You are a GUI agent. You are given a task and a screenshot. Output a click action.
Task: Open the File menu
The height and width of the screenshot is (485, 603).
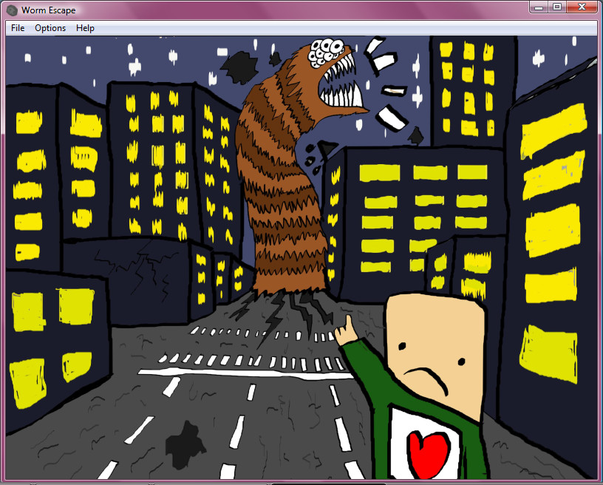[x=18, y=28]
